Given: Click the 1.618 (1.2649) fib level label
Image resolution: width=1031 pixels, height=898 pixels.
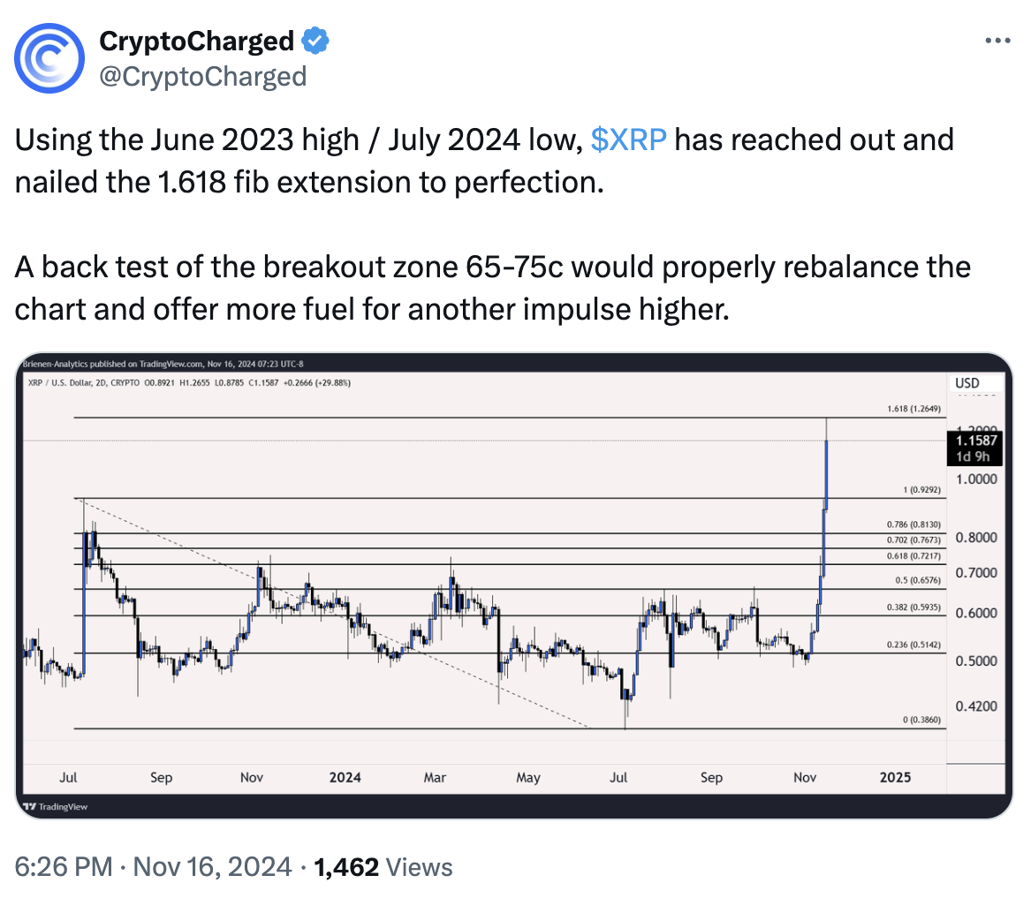Looking at the screenshot, I should coord(915,409).
